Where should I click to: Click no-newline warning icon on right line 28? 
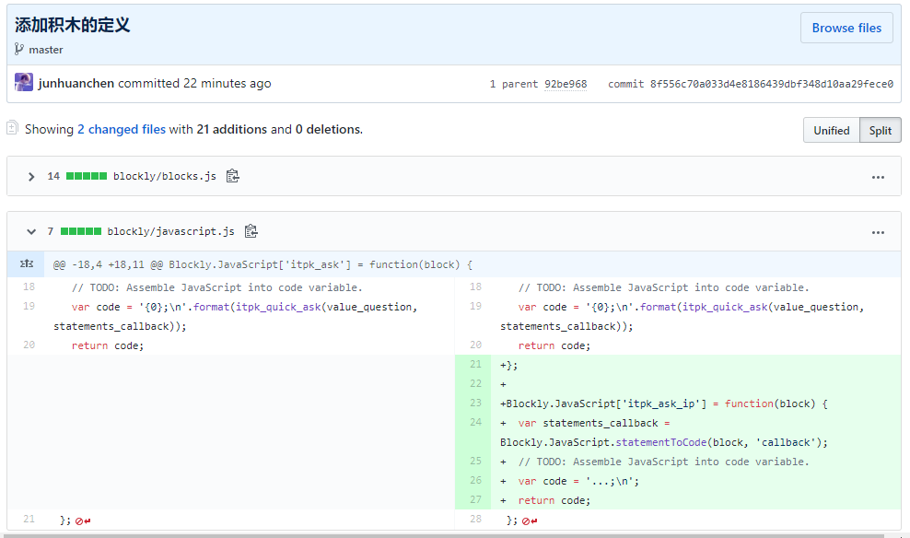tap(530, 521)
